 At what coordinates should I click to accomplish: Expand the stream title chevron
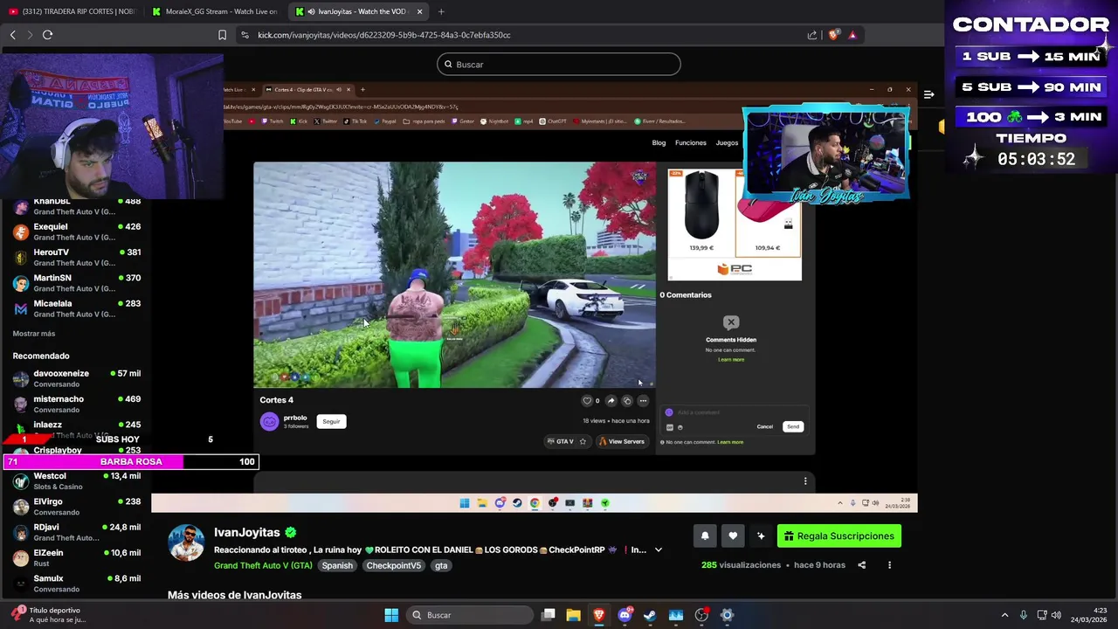659,550
